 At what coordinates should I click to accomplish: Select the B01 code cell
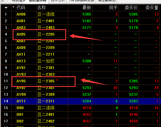[20, 114]
